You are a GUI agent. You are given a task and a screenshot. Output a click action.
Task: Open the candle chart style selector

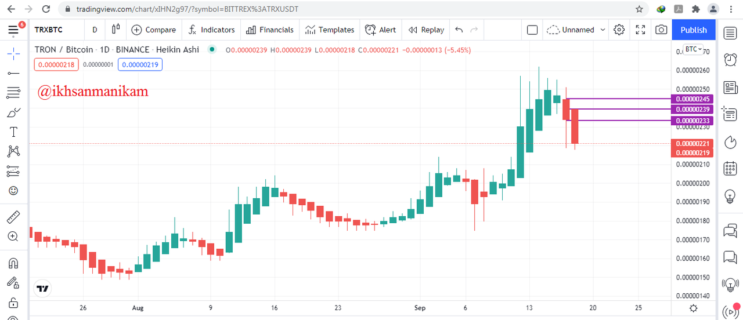coord(116,30)
